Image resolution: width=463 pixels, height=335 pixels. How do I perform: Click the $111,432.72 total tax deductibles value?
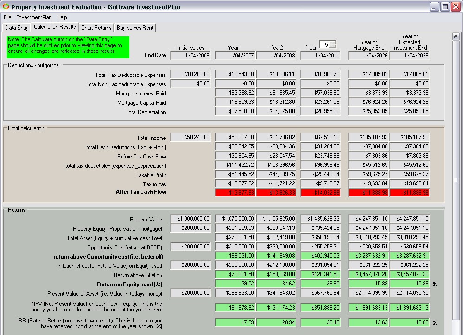(235, 165)
